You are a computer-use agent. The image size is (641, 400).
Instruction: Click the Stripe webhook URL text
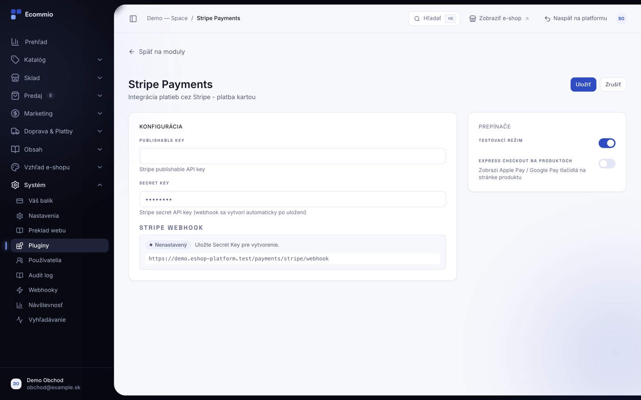click(x=239, y=259)
